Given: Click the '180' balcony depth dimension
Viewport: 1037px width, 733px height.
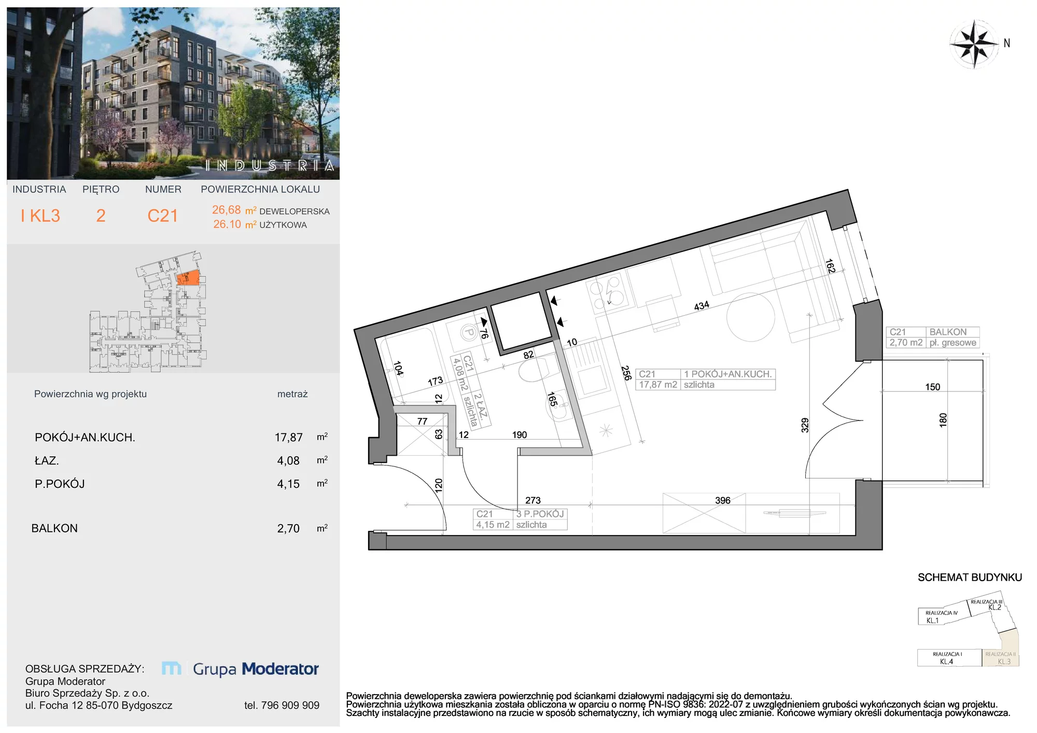Looking at the screenshot, I should click(943, 420).
